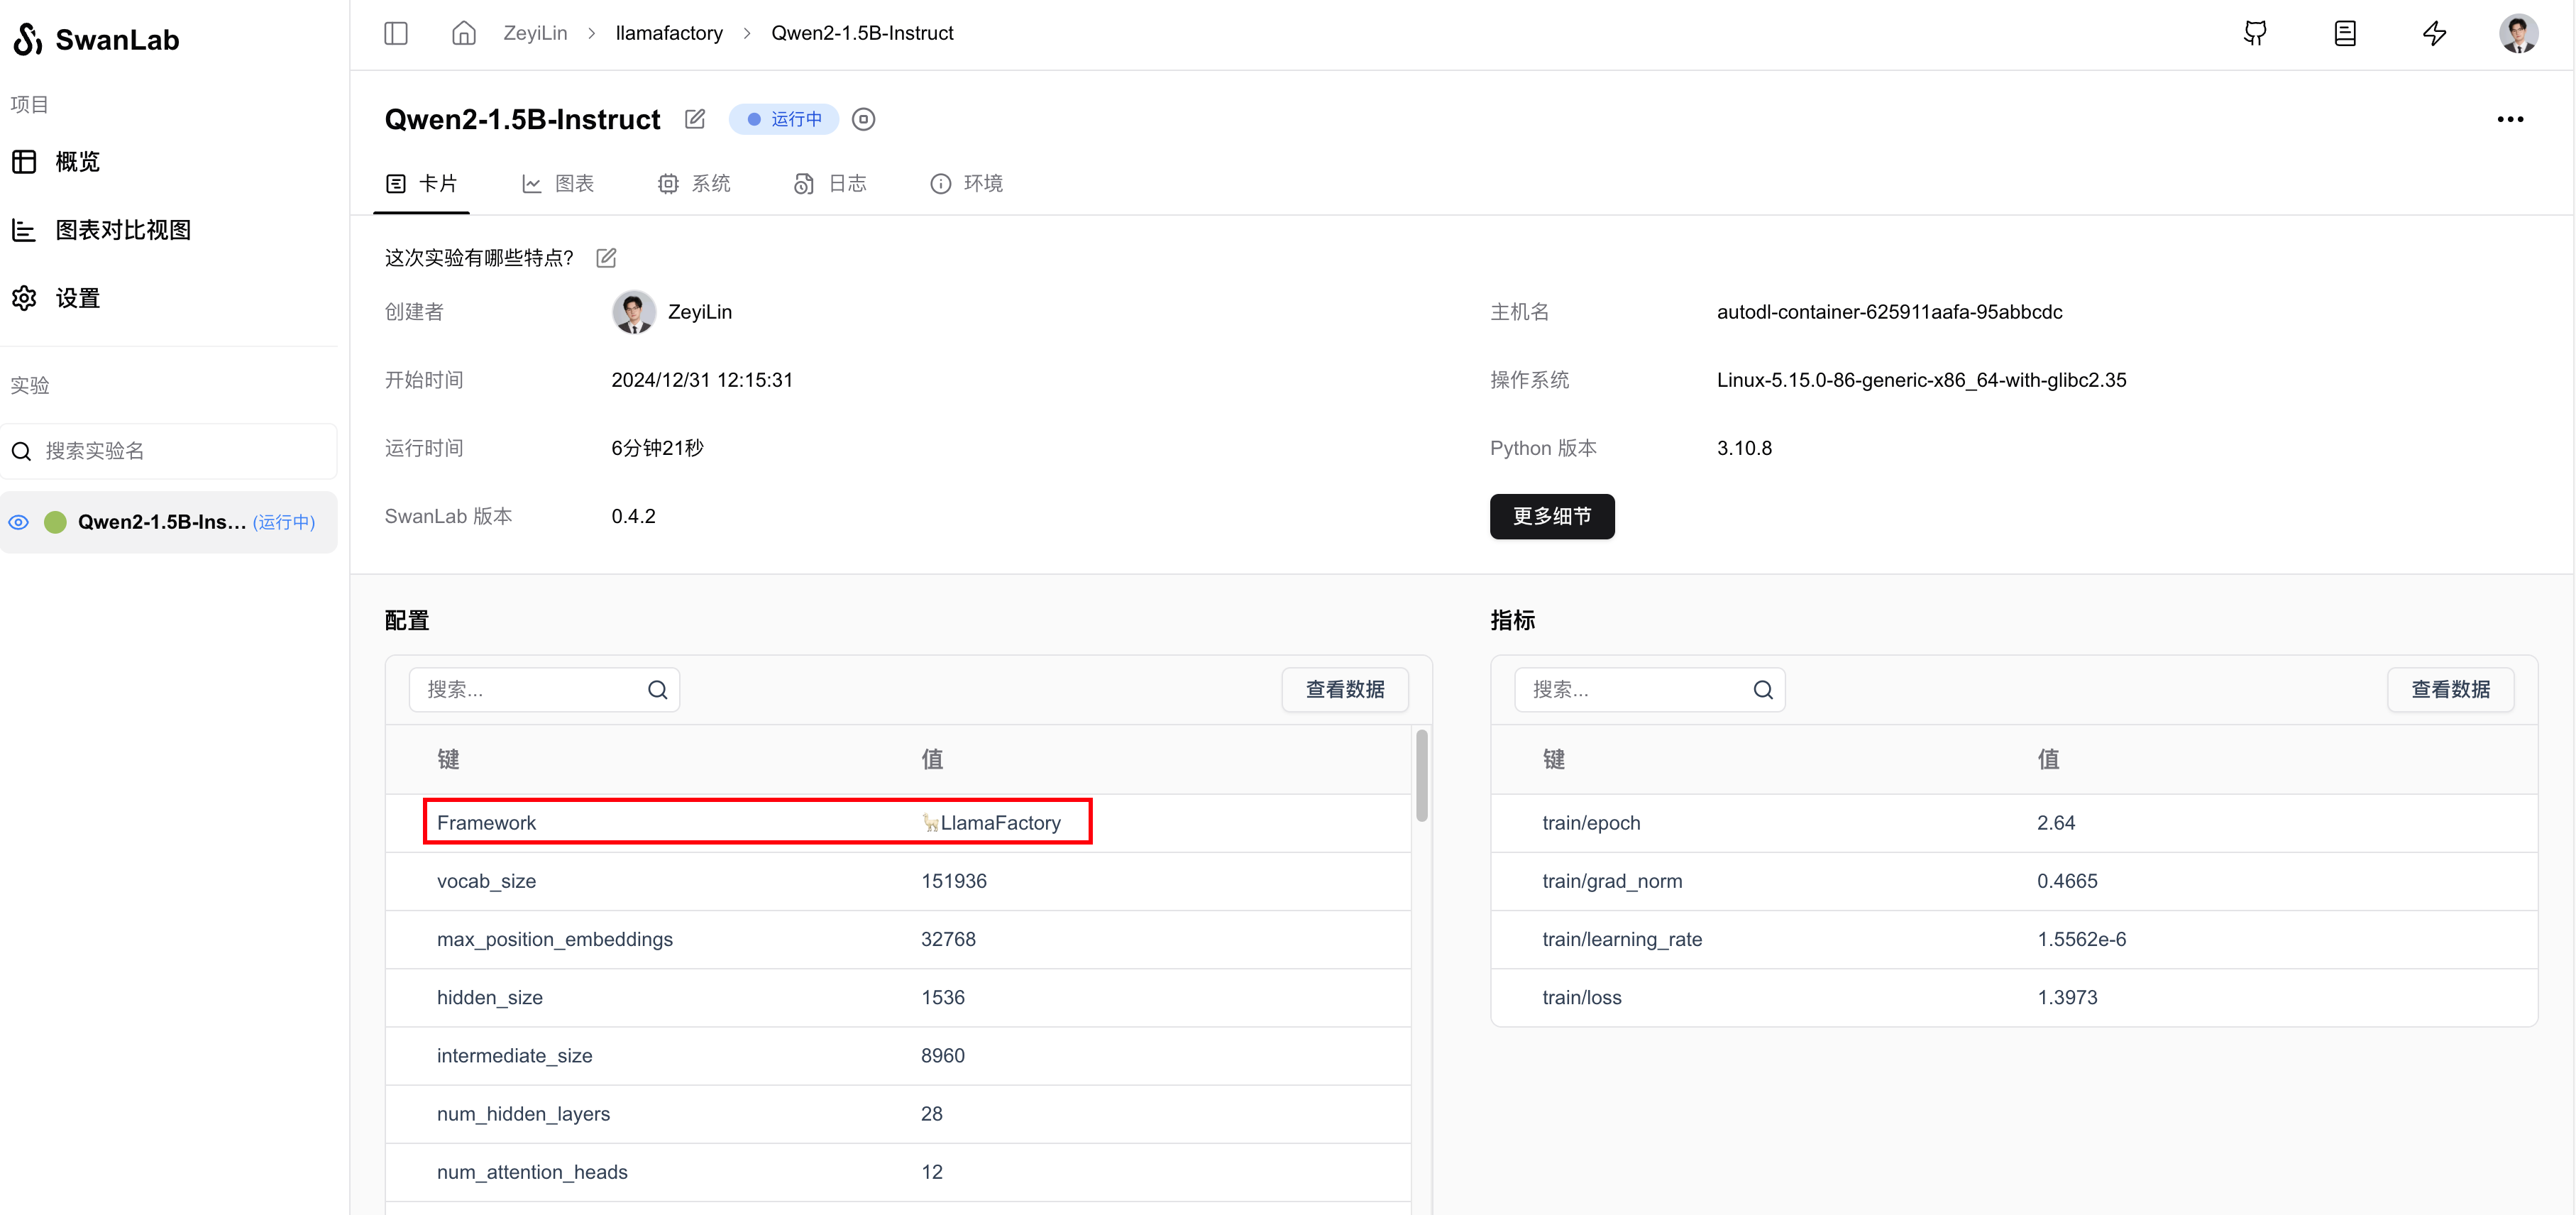2576x1215 pixels.
Task: Click the 更多细节 button
Action: pos(1552,516)
